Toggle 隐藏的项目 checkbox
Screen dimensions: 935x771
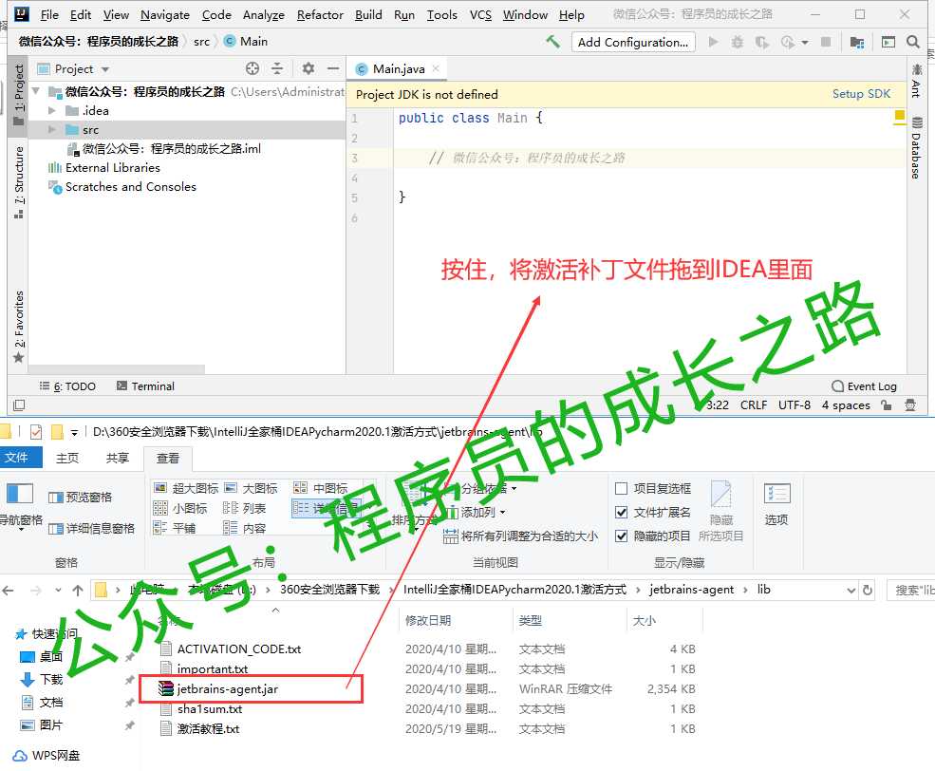621,536
